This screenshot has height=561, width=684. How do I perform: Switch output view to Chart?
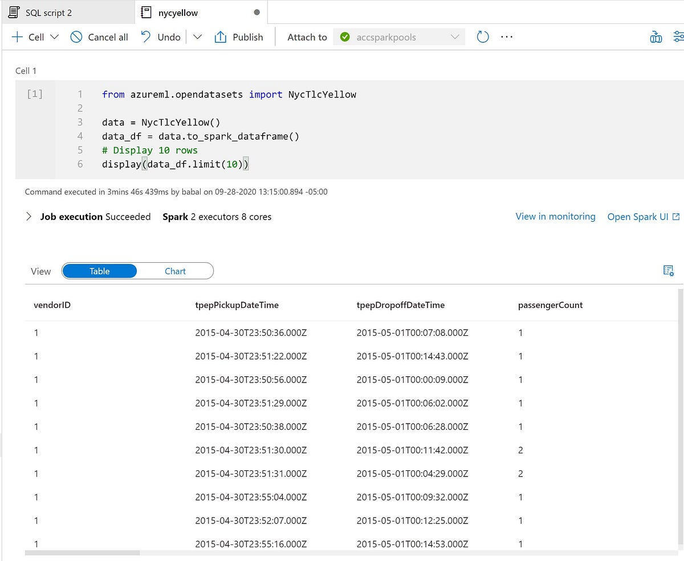[x=175, y=271]
